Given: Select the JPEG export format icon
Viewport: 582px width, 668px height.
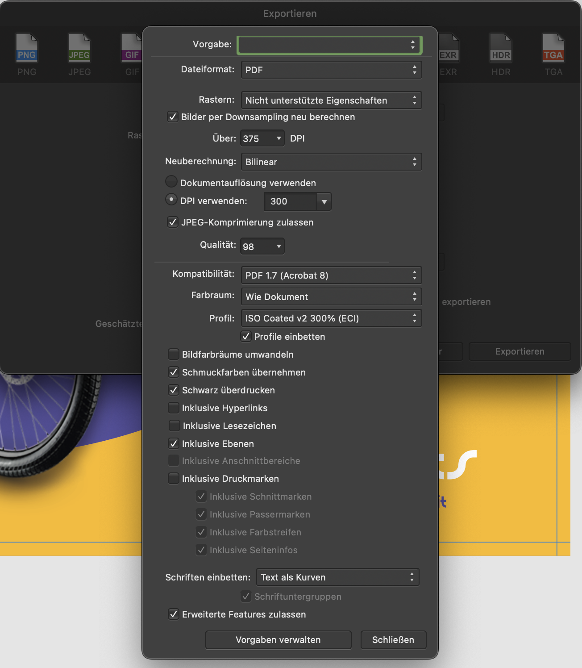Looking at the screenshot, I should (79, 48).
